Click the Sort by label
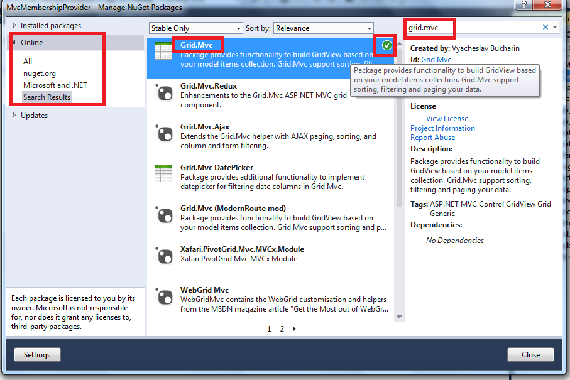 click(x=258, y=28)
